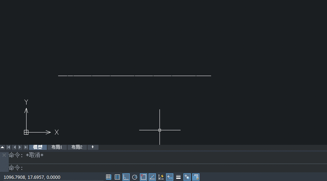
Task: Click the lineweight display icon
Action: click(178, 177)
